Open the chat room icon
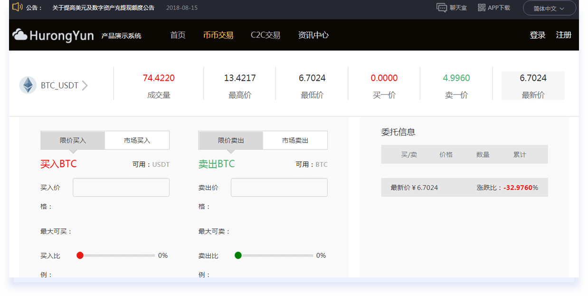Screen dimensions: 588x296 [442, 8]
